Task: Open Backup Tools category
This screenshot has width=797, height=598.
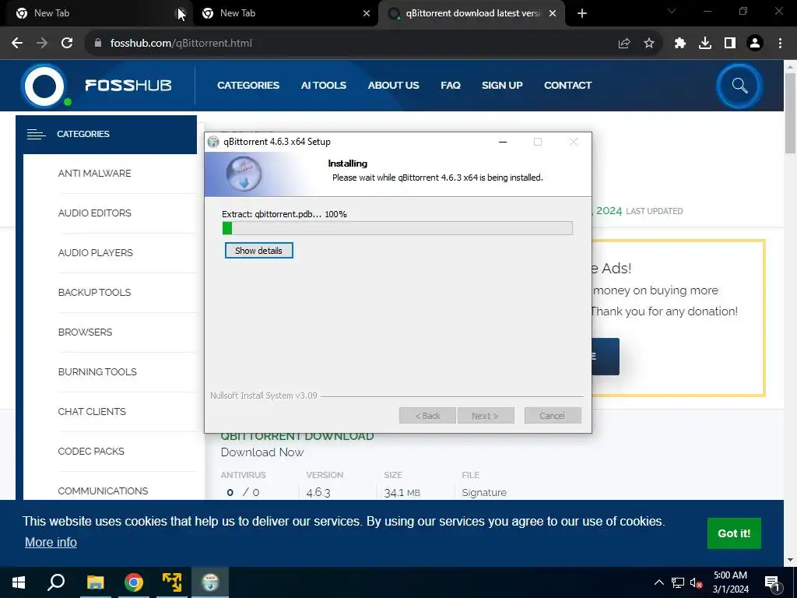Action: click(x=94, y=293)
